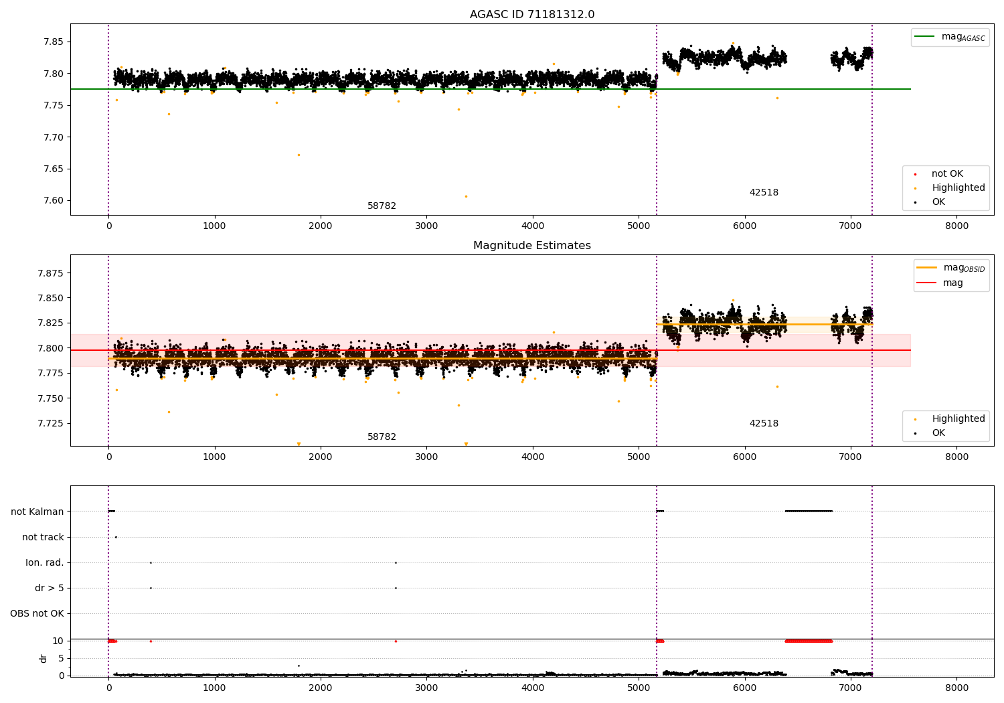Click the 7.800 y-axis tick in middle plot
The width and height of the screenshot is (1004, 703).
point(52,348)
